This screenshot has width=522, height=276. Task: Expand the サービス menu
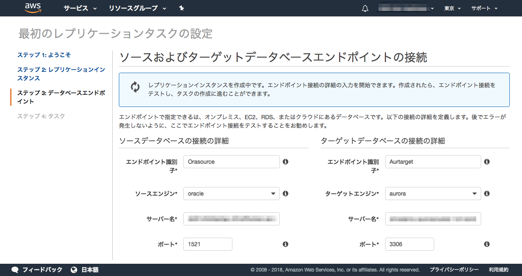(80, 8)
